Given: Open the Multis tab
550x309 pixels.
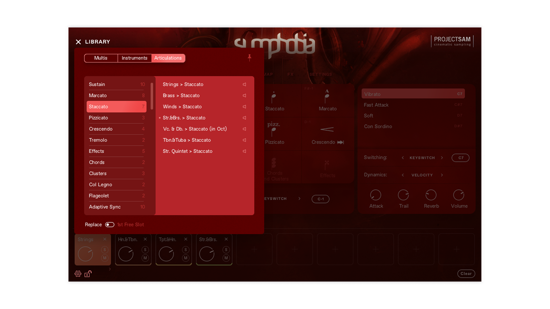Looking at the screenshot, I should pyautogui.click(x=101, y=58).
